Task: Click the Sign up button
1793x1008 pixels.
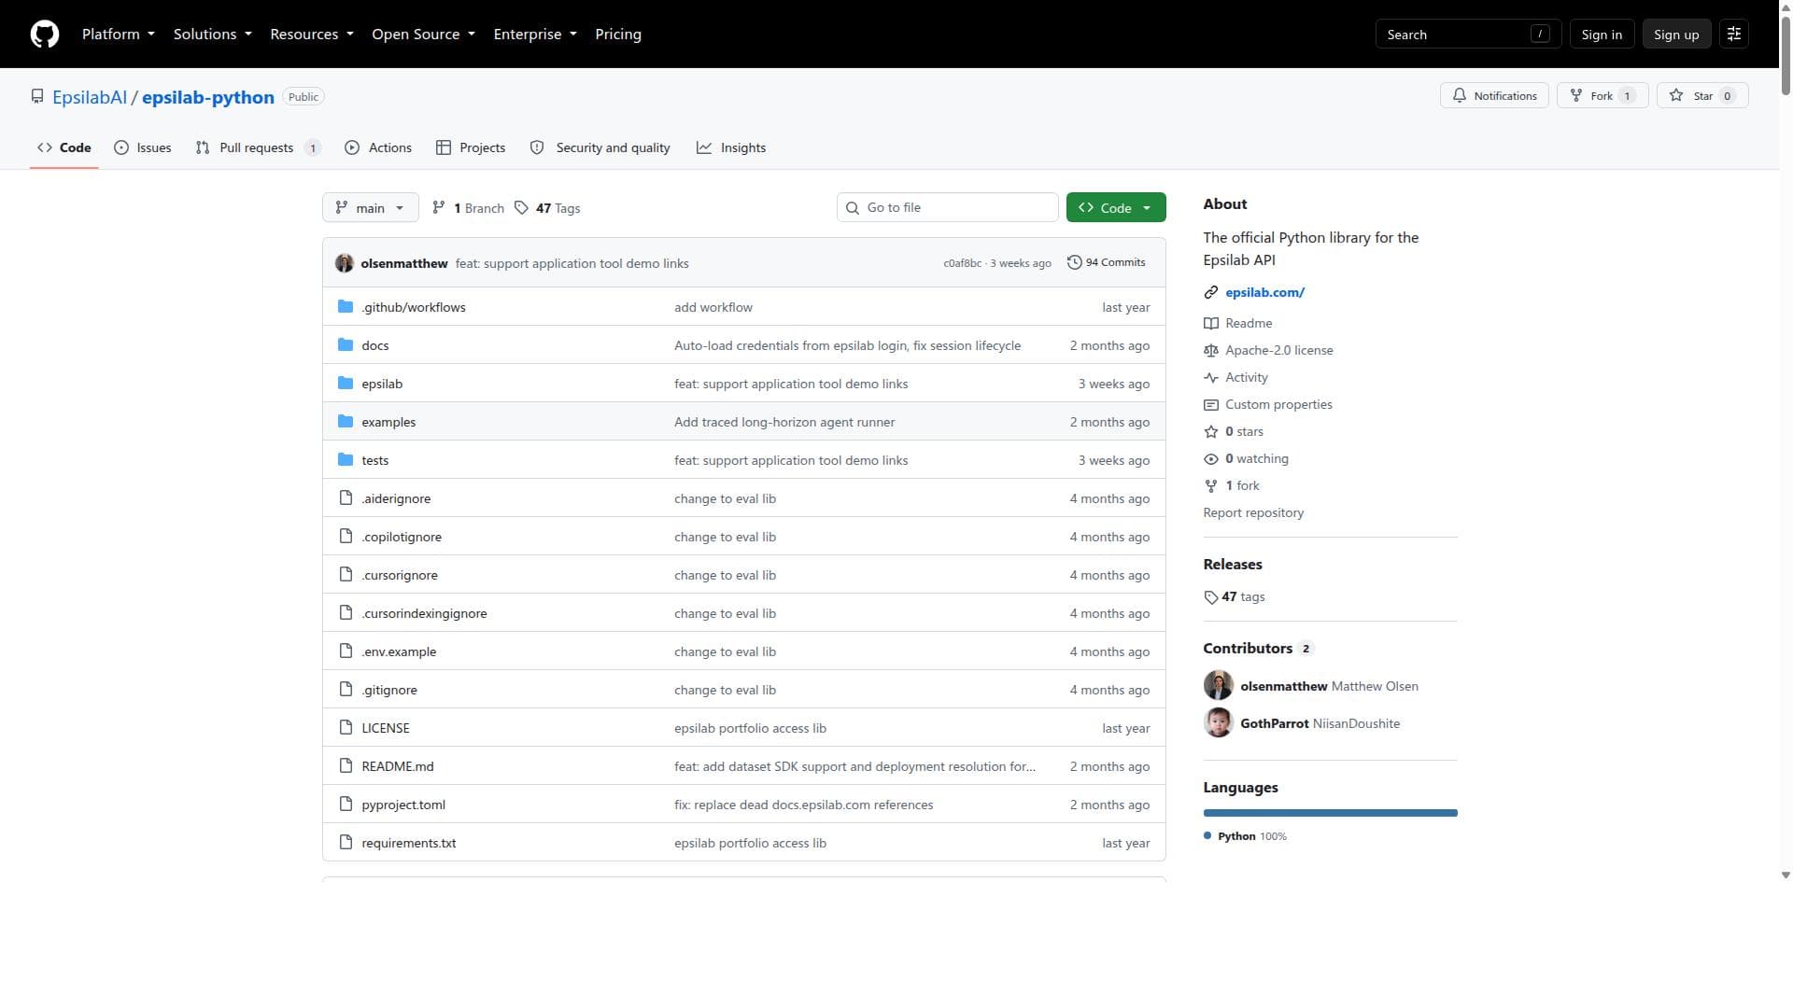Action: [1676, 35]
